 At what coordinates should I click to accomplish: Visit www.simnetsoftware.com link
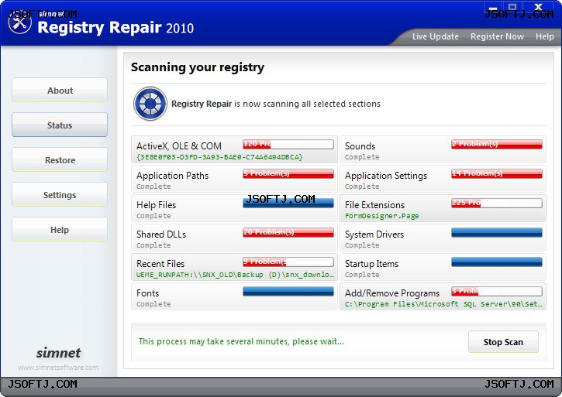point(58,368)
